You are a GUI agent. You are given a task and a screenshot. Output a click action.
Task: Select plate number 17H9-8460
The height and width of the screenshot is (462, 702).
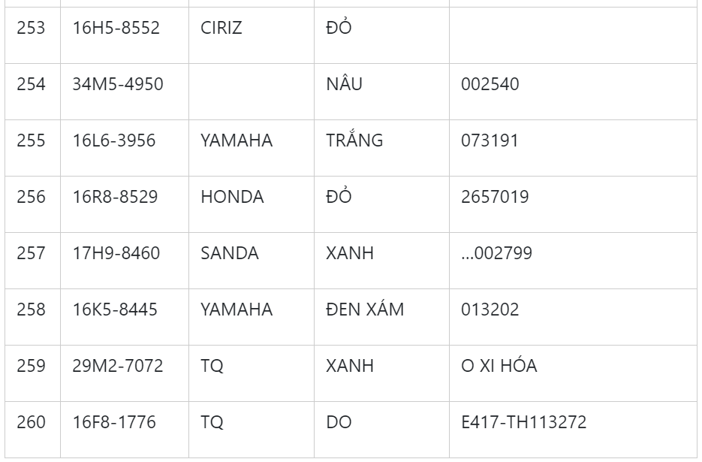116,253
